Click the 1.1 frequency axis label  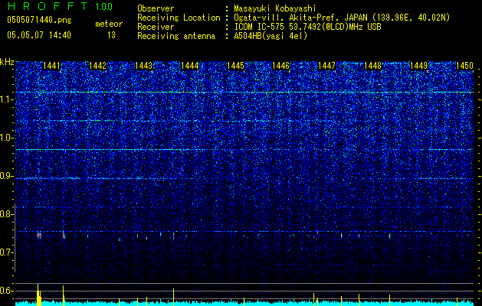click(x=6, y=99)
